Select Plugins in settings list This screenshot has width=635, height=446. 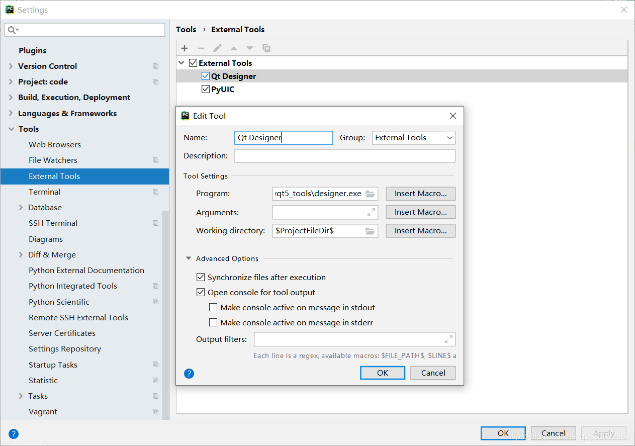pyautogui.click(x=33, y=51)
